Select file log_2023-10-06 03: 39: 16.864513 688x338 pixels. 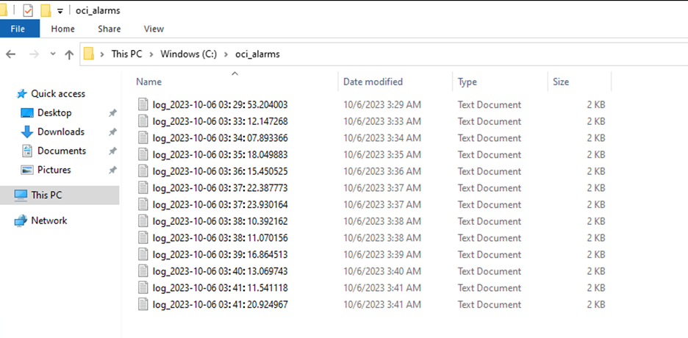click(221, 255)
